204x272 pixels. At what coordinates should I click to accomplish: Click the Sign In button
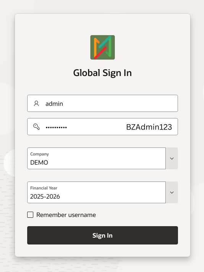coord(103,235)
